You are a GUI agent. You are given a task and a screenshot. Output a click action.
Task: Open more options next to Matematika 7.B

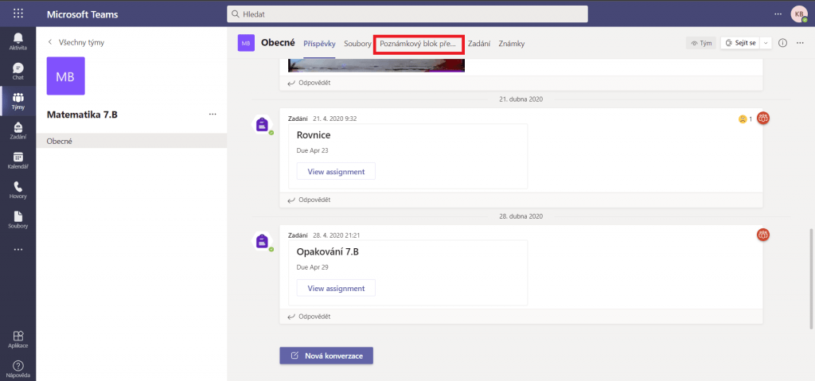coord(213,115)
